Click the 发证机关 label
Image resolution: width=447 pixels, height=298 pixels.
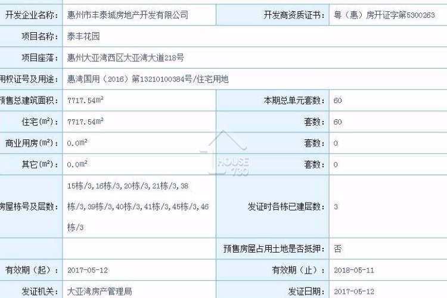click(x=40, y=291)
